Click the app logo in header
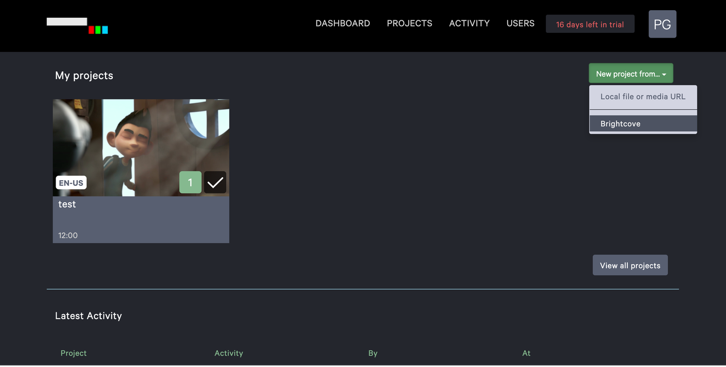 tap(77, 25)
